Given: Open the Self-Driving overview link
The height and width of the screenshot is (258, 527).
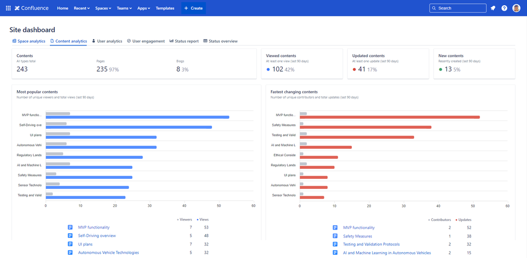Looking at the screenshot, I should pos(97,236).
